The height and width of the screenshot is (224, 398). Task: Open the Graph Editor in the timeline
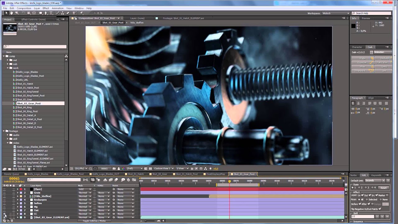[134, 180]
